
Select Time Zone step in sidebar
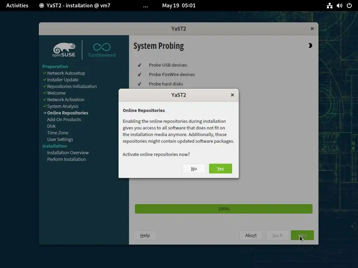tap(58, 133)
